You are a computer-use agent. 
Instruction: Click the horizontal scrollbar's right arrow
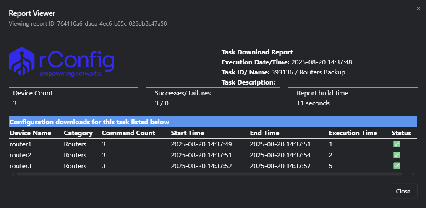[413, 174]
